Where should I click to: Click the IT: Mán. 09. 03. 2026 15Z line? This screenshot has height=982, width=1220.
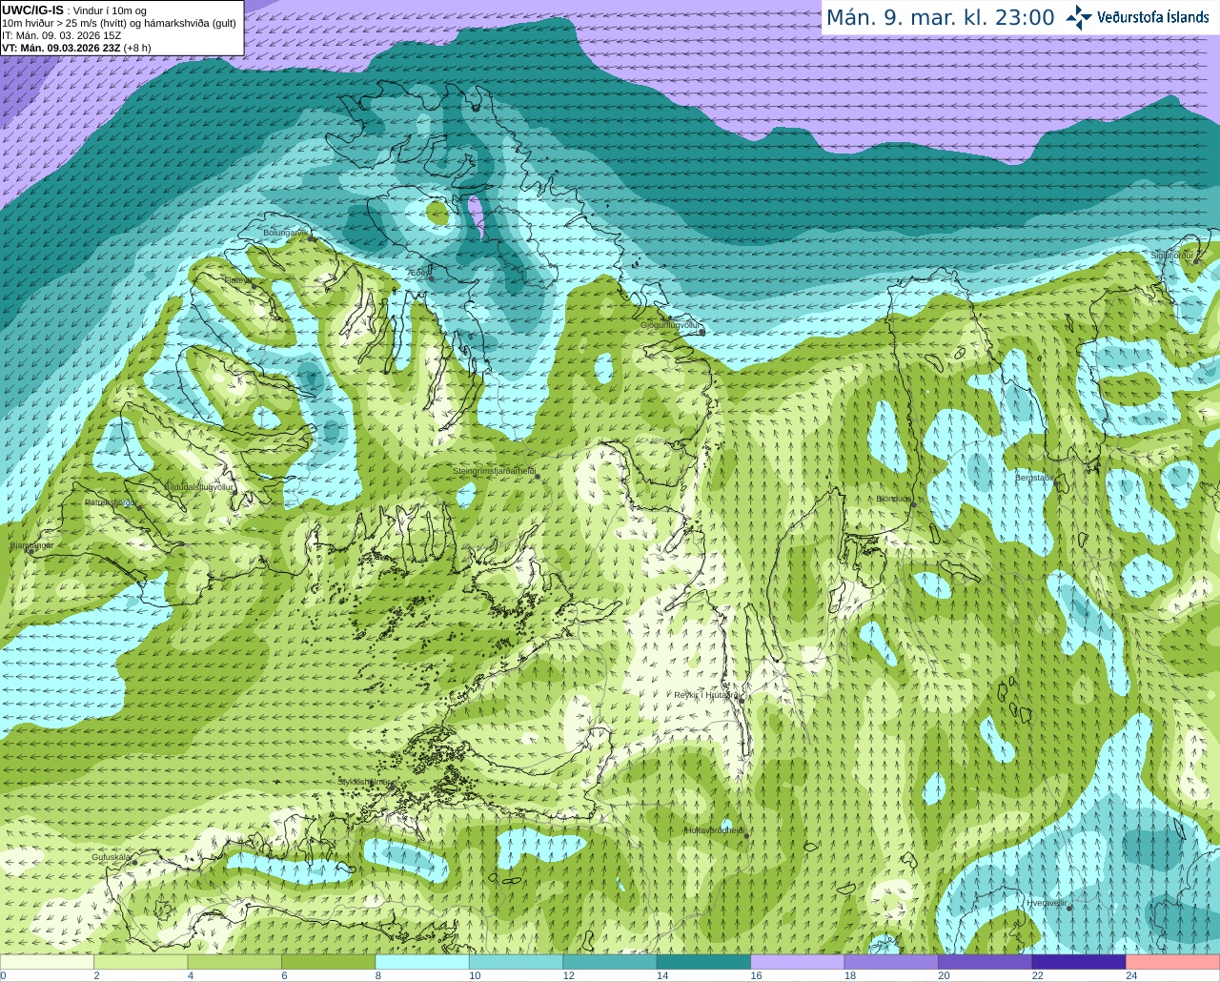[x=62, y=35]
